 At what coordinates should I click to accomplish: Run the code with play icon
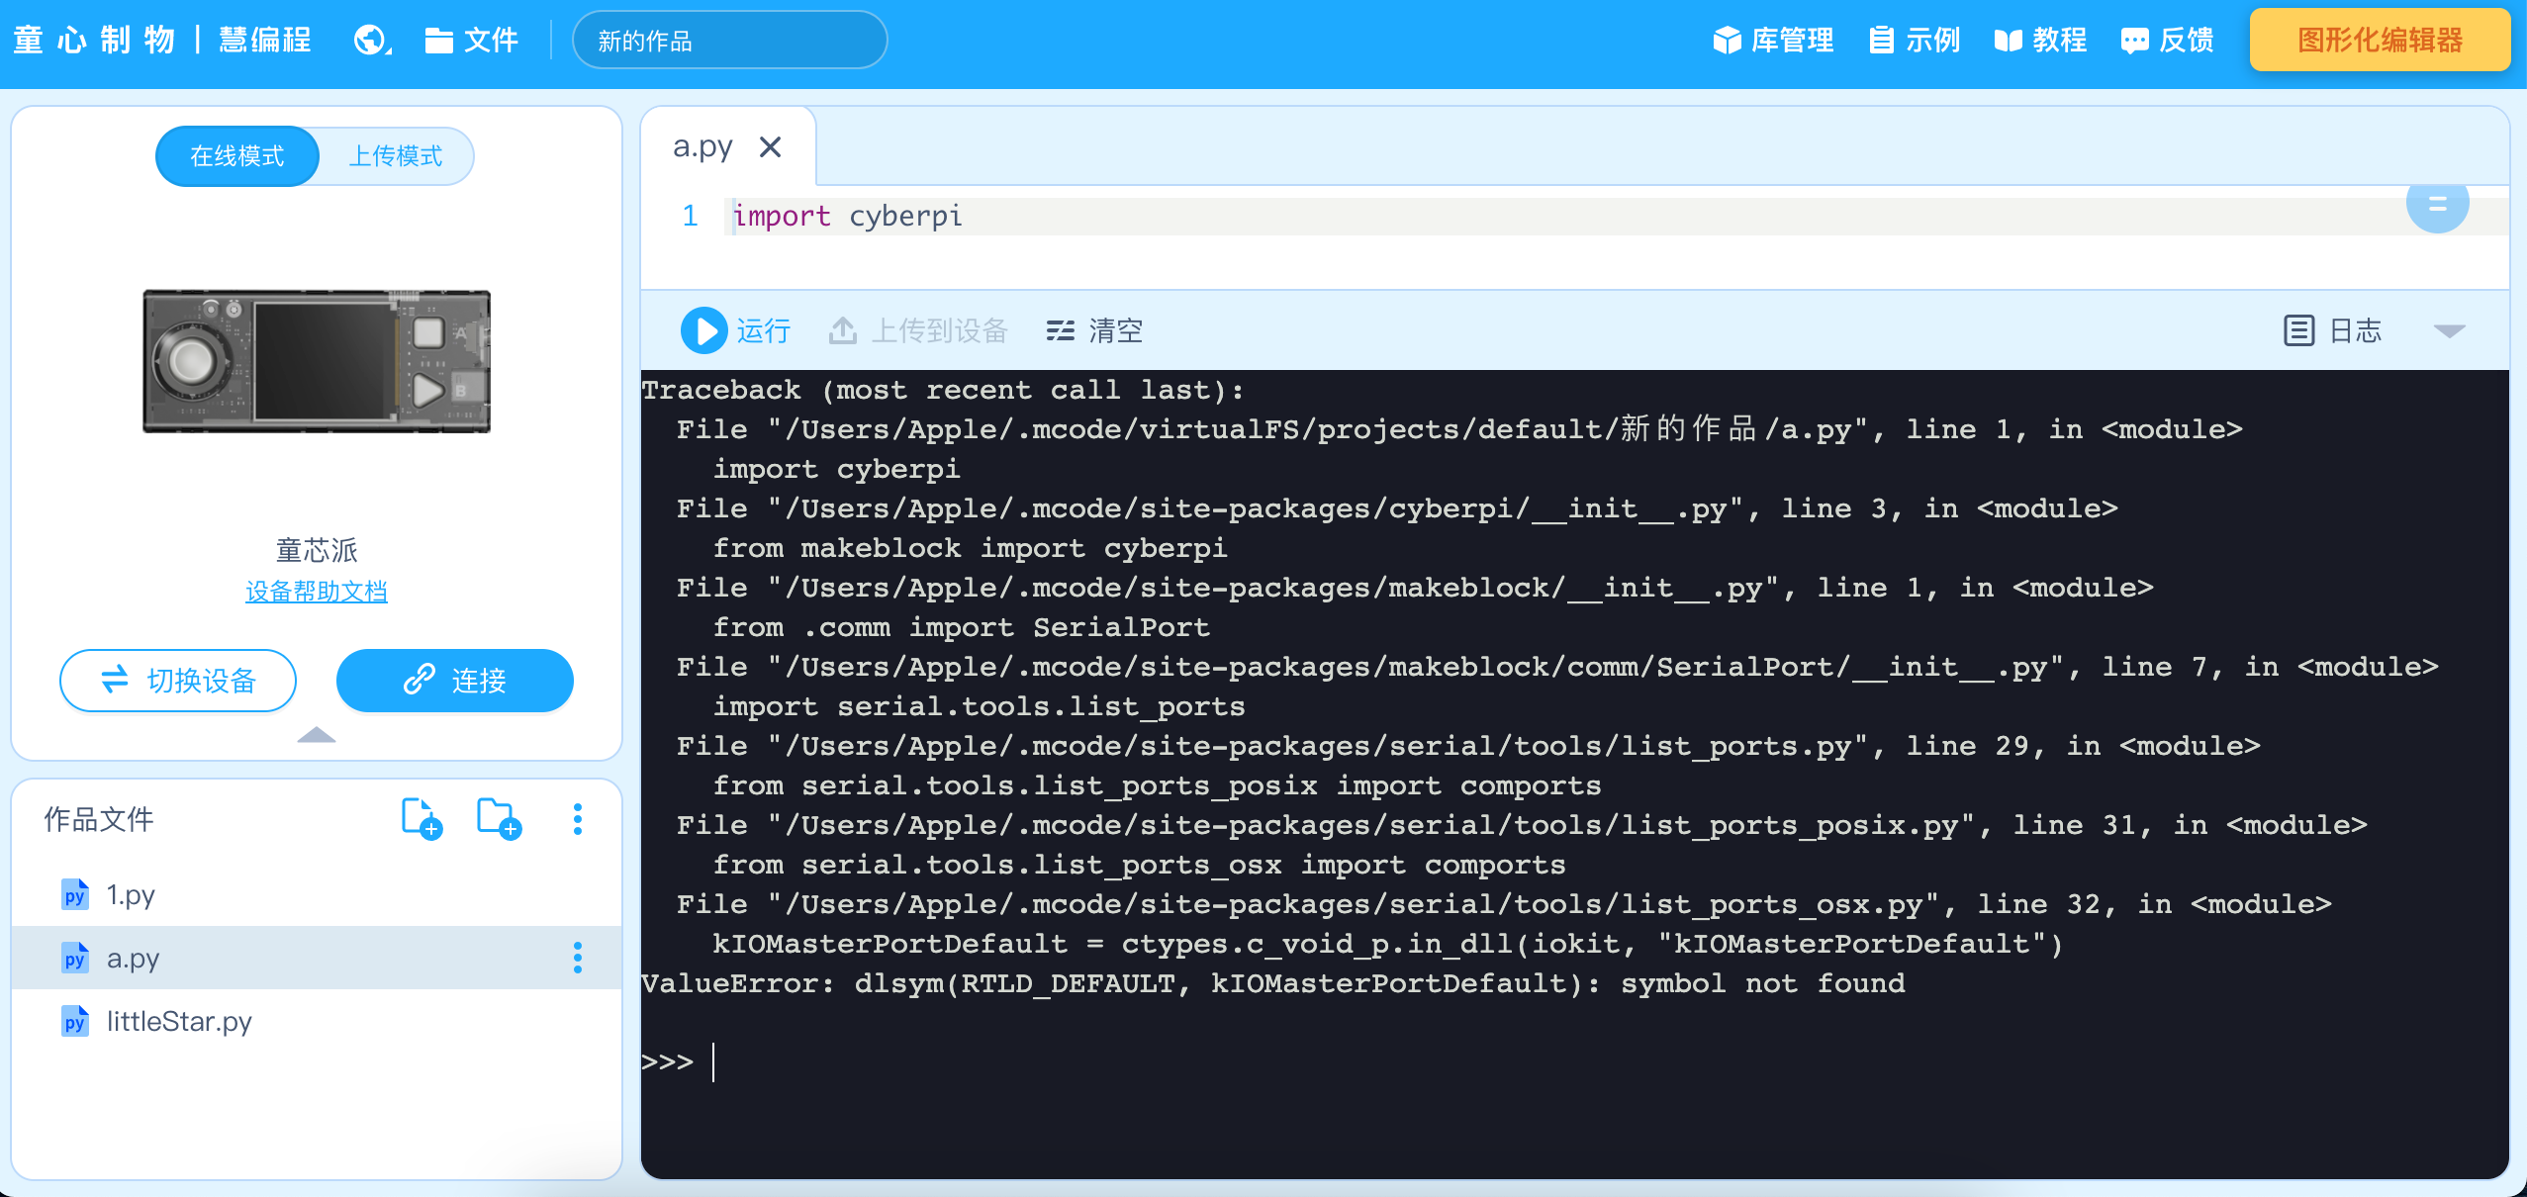tap(704, 330)
